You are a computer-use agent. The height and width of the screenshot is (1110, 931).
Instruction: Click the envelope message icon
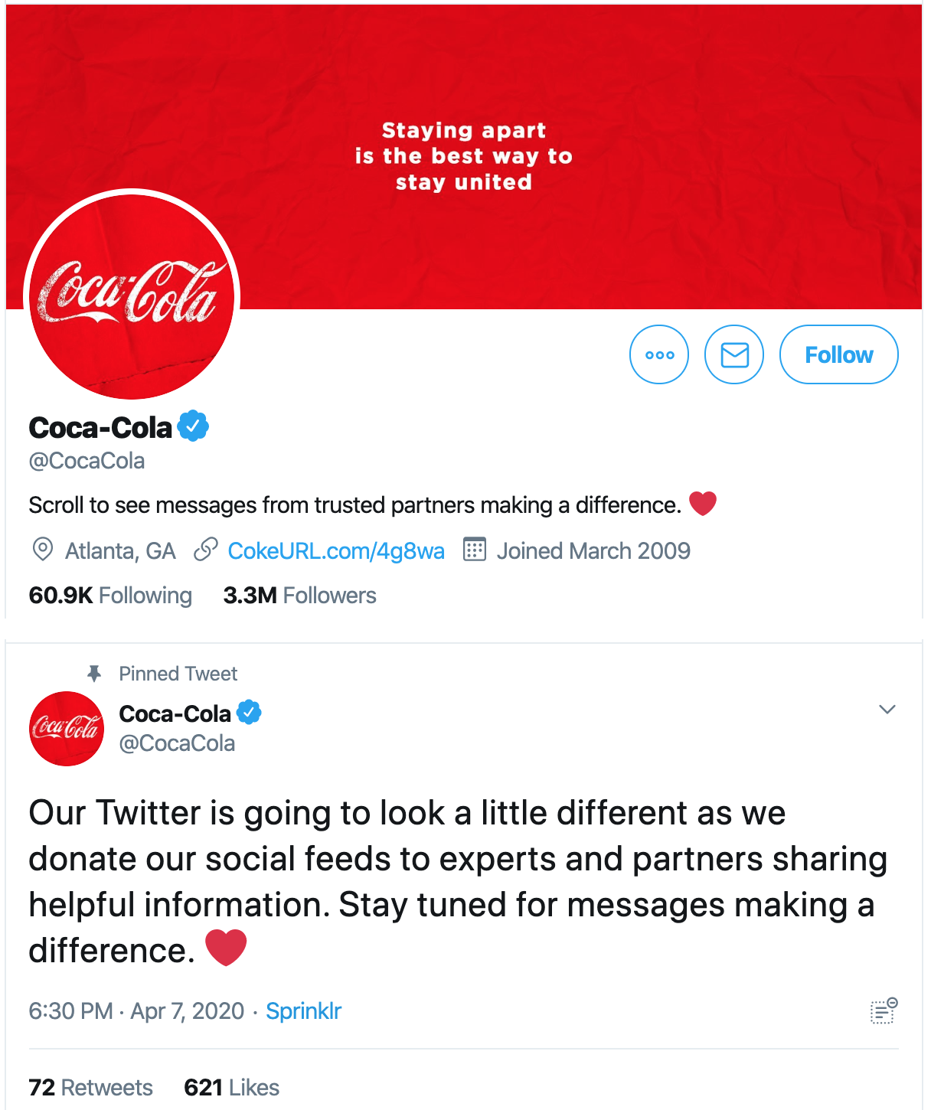point(734,354)
